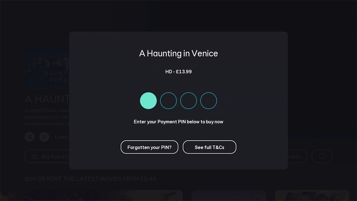This screenshot has width=357, height=201.
Task: Select the first filled PIN circle
Action: click(148, 101)
